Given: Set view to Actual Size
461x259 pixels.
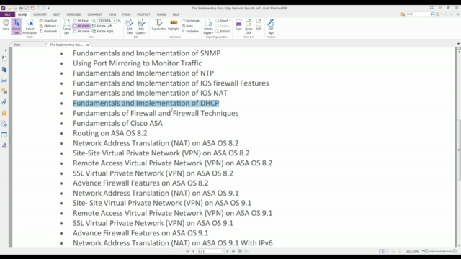Looking at the screenshot, I should pos(67,27).
